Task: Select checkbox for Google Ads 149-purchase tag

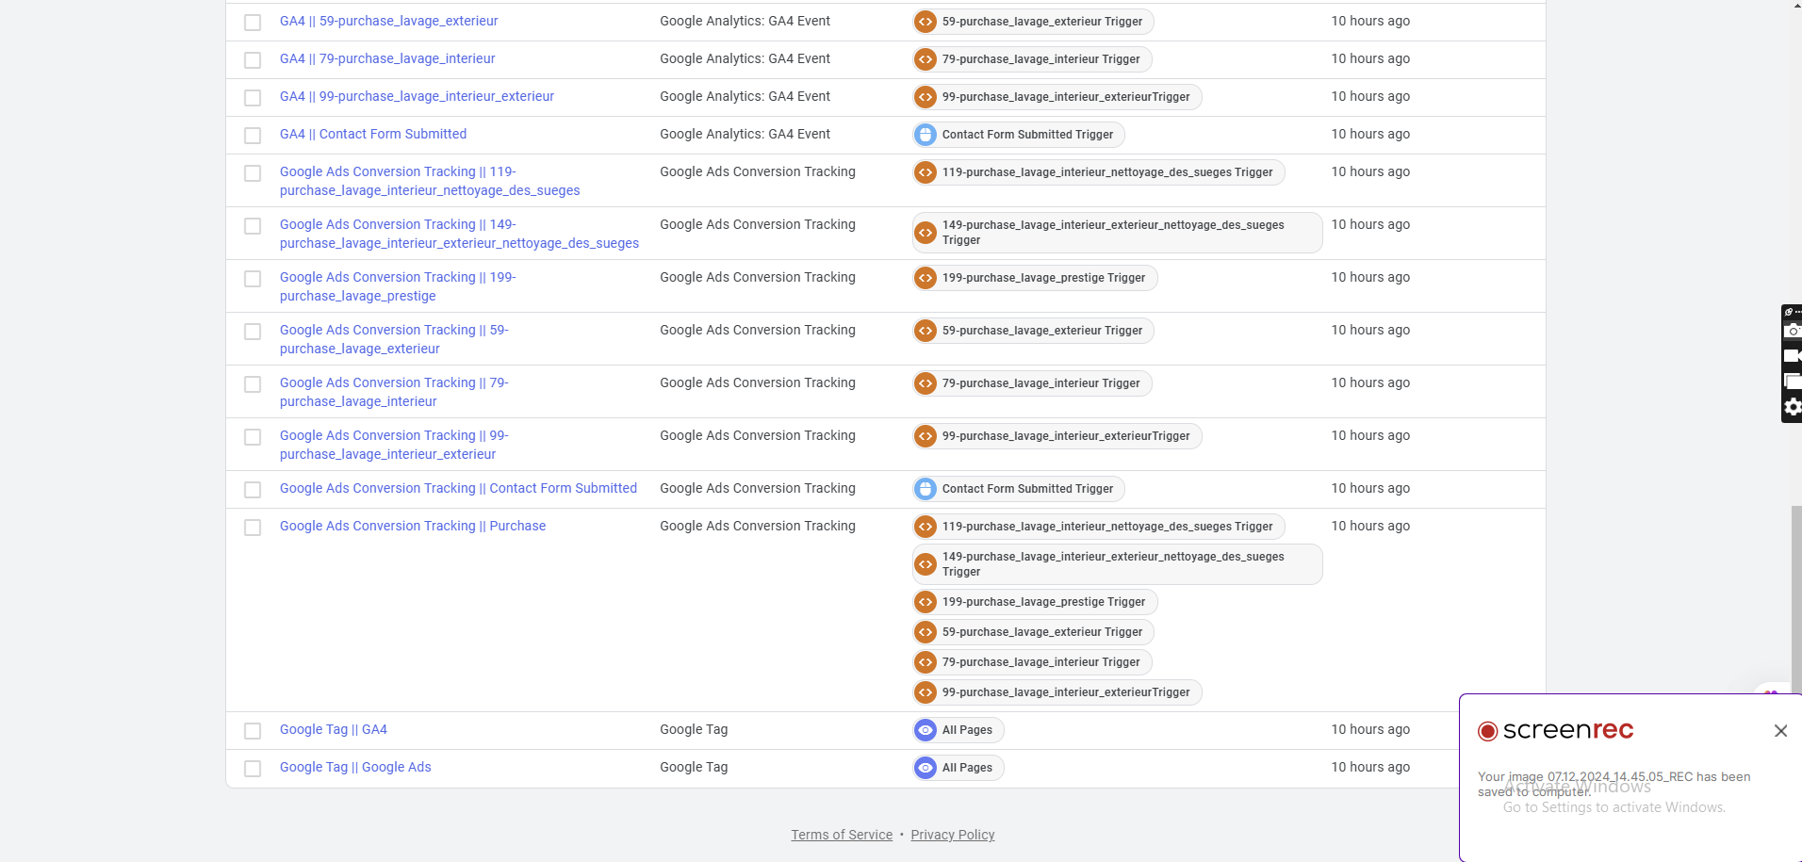Action: click(x=253, y=226)
